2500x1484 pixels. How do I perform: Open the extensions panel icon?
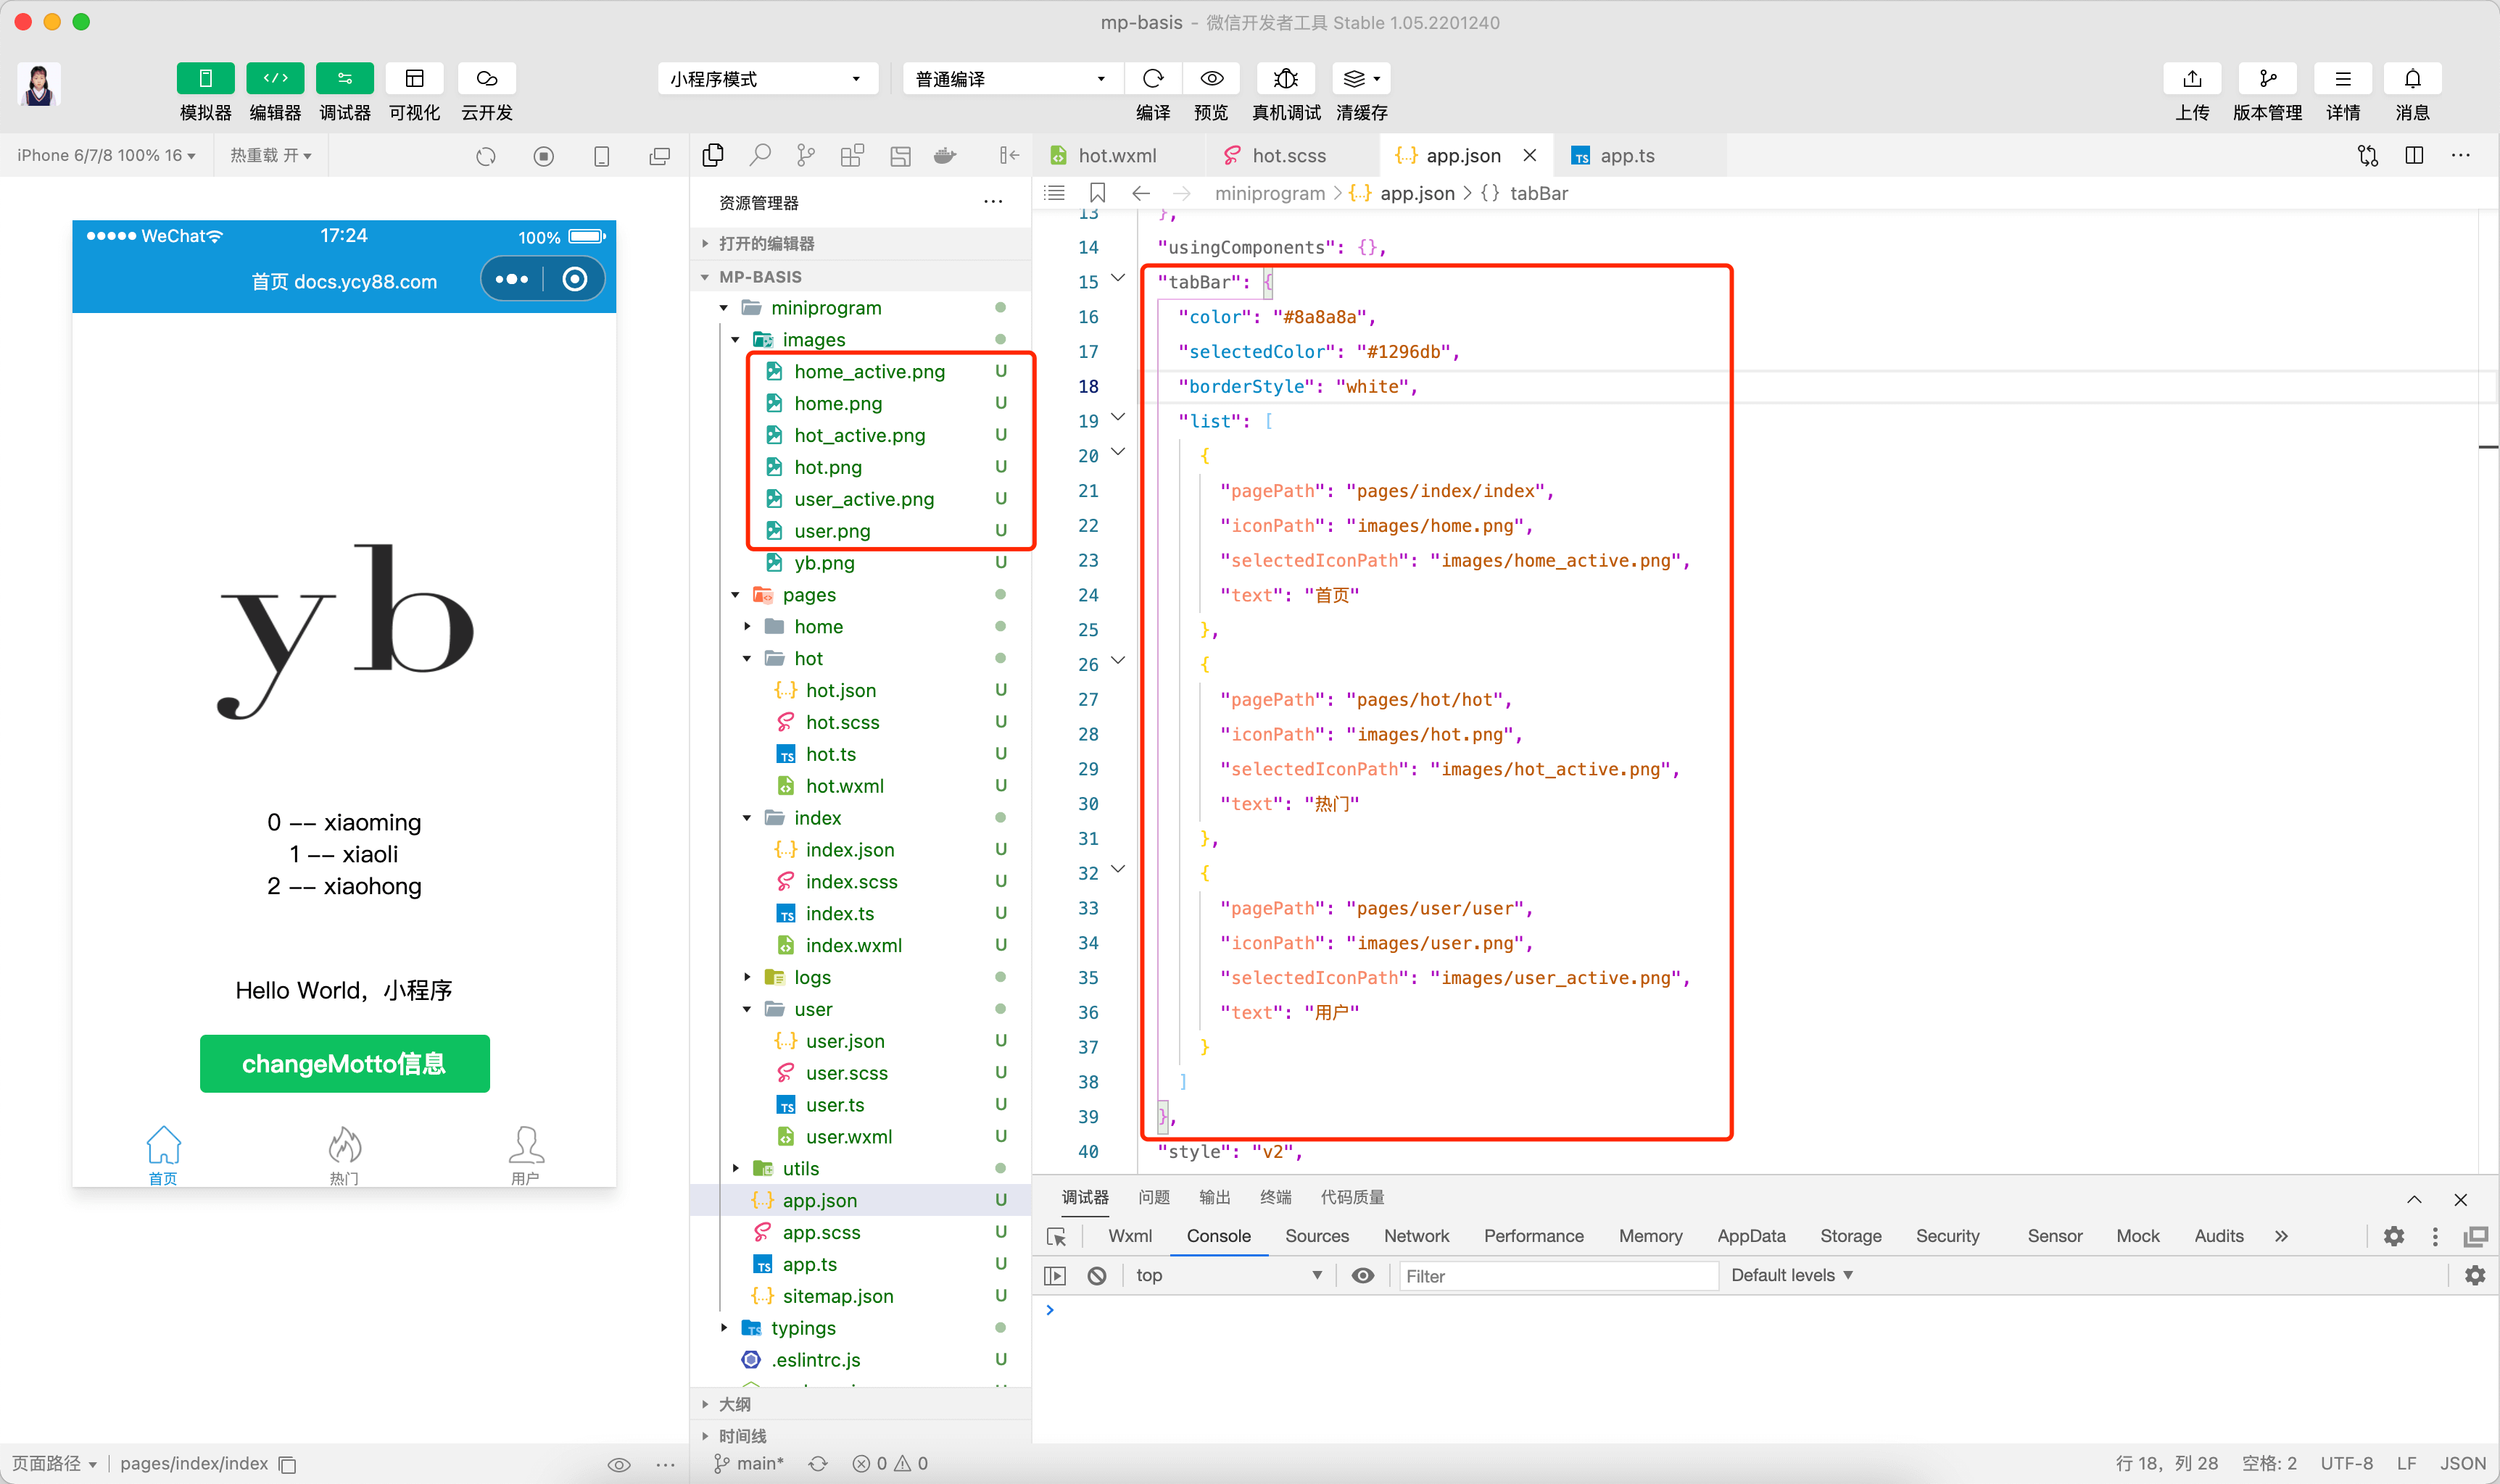(853, 155)
